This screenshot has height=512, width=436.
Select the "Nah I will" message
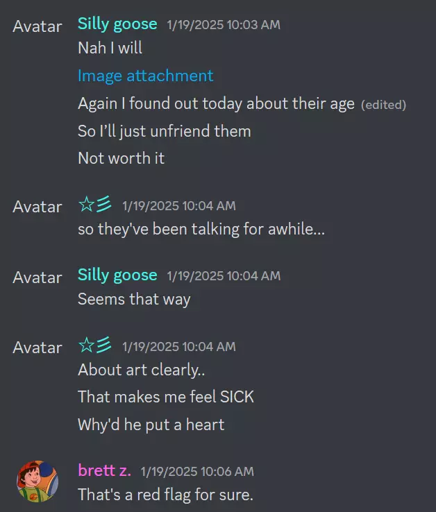(110, 49)
